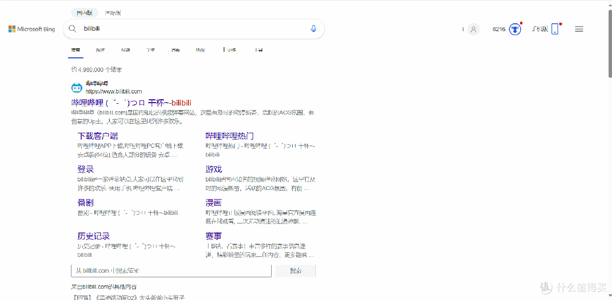612x300 pixels.
Task: Expand the 更多 more tabs menu
Action: pyautogui.click(x=230, y=50)
